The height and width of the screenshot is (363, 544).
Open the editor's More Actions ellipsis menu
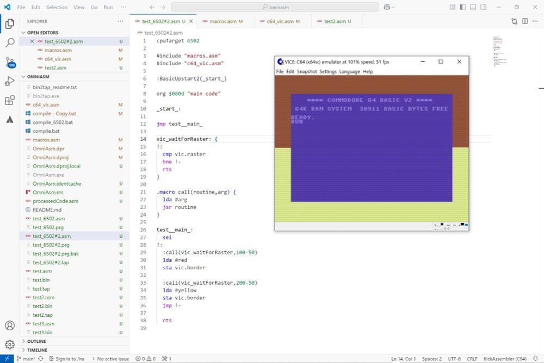(535, 21)
